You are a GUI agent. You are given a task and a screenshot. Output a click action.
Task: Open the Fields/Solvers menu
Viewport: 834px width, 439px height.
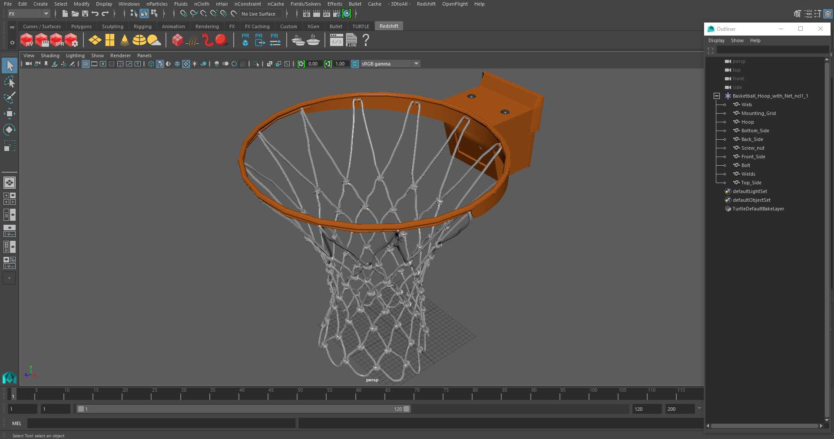(305, 4)
